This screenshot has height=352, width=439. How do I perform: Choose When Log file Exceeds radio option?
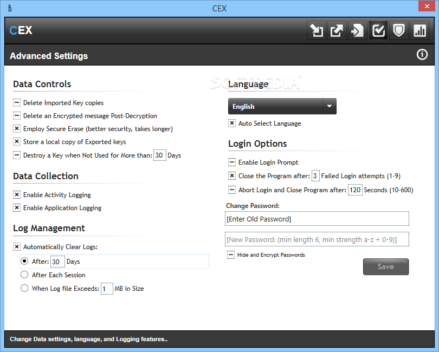point(24,288)
